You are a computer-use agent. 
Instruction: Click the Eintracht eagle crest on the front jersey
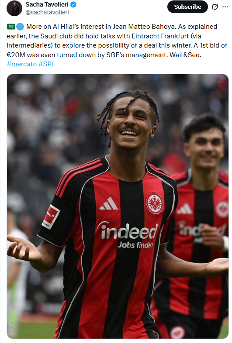pyautogui.click(x=155, y=203)
